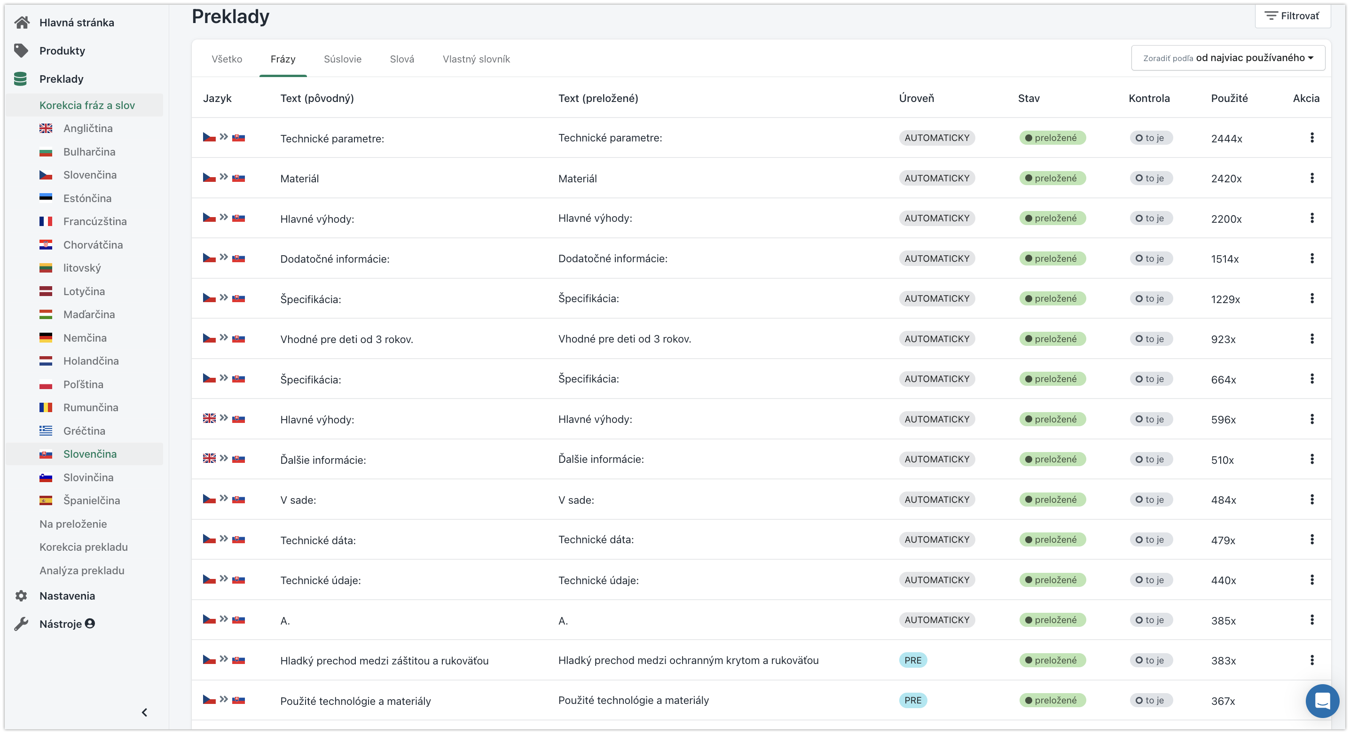Toggle 'to je' check for Ďalšie informácie
Image resolution: width=1350 pixels, height=734 pixels.
click(1150, 459)
